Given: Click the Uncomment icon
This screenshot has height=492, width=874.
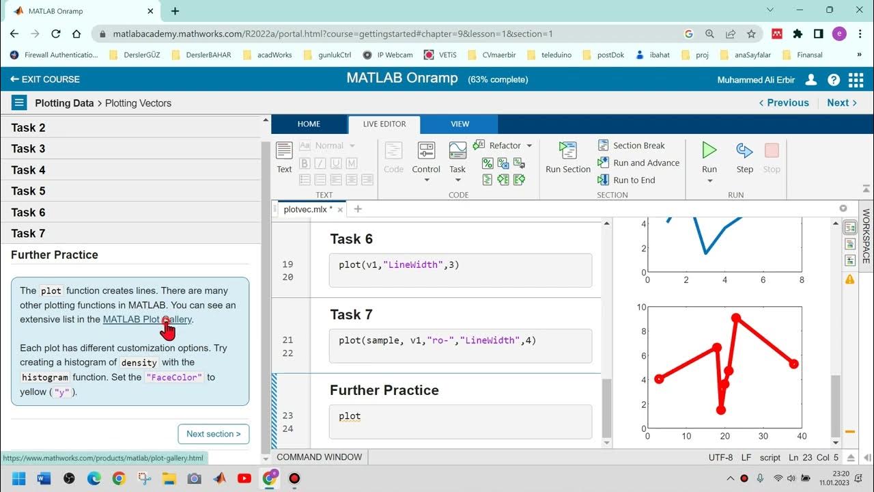Looking at the screenshot, I should [x=503, y=163].
